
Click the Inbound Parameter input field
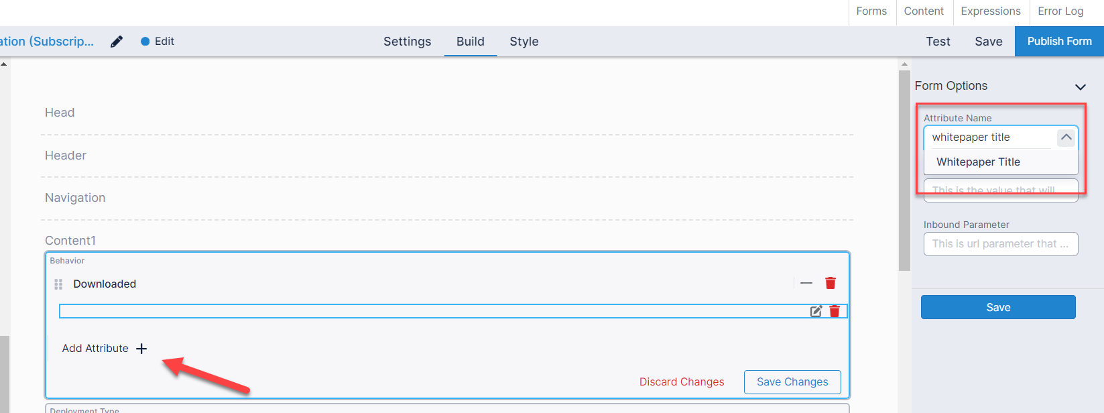(x=1000, y=244)
